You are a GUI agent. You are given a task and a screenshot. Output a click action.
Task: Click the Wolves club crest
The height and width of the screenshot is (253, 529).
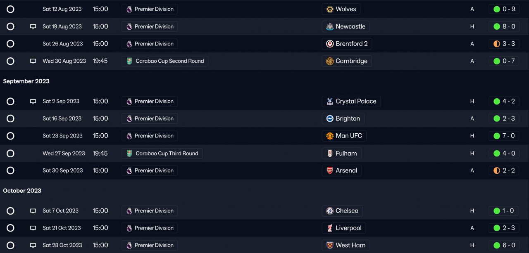[x=330, y=9]
